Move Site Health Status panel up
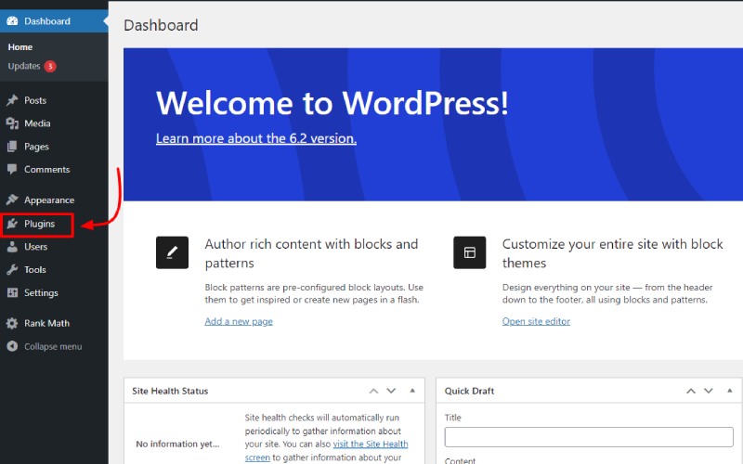 tap(374, 391)
